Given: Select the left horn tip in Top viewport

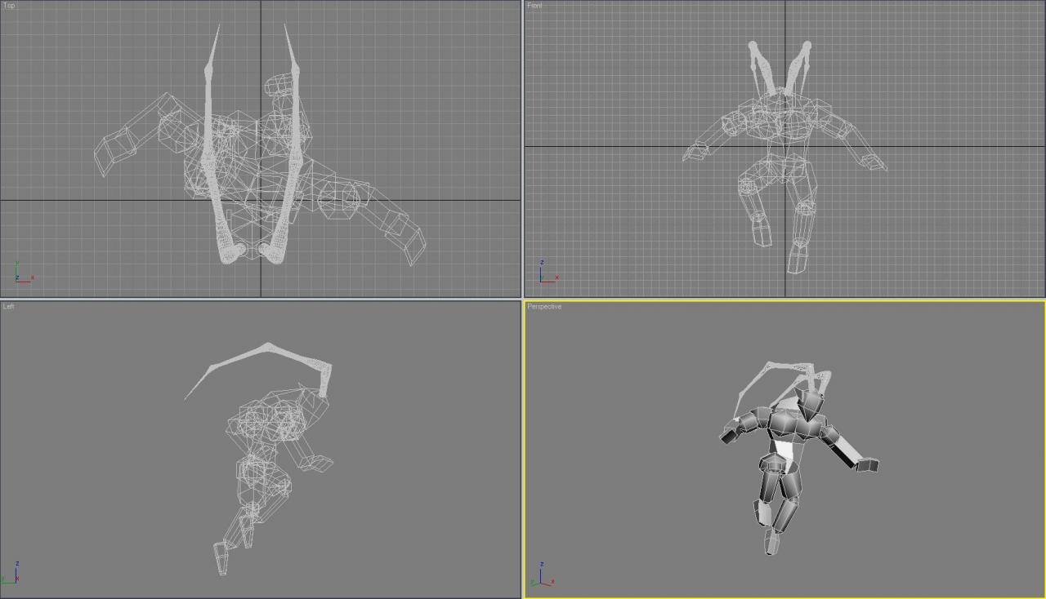Looking at the screenshot, I should point(218,29).
